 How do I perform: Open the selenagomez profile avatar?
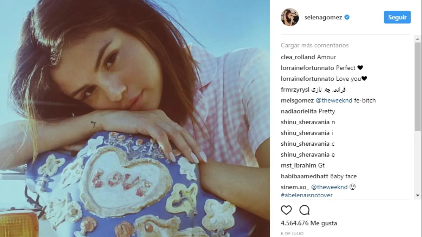[x=290, y=17]
